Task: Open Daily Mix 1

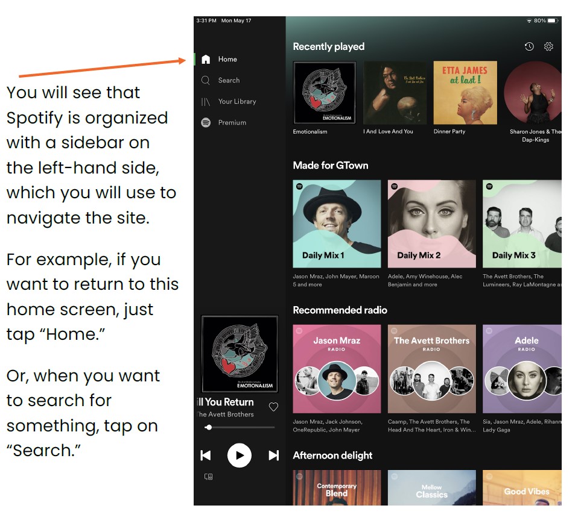Action: click(337, 224)
